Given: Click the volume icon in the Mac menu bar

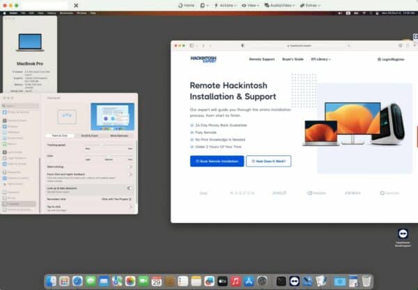Looking at the screenshot, I should pyautogui.click(x=340, y=13).
